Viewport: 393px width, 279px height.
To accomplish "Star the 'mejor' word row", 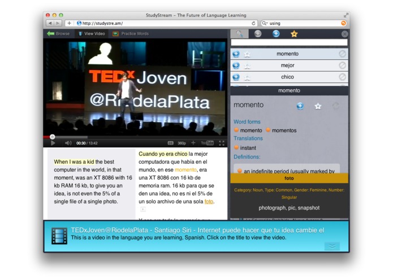I will pos(247,66).
